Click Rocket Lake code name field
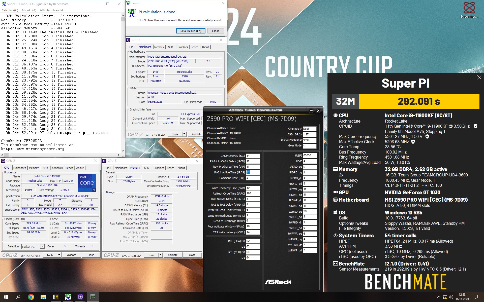Viewport: 484px width, 302px height. (x=35, y=181)
